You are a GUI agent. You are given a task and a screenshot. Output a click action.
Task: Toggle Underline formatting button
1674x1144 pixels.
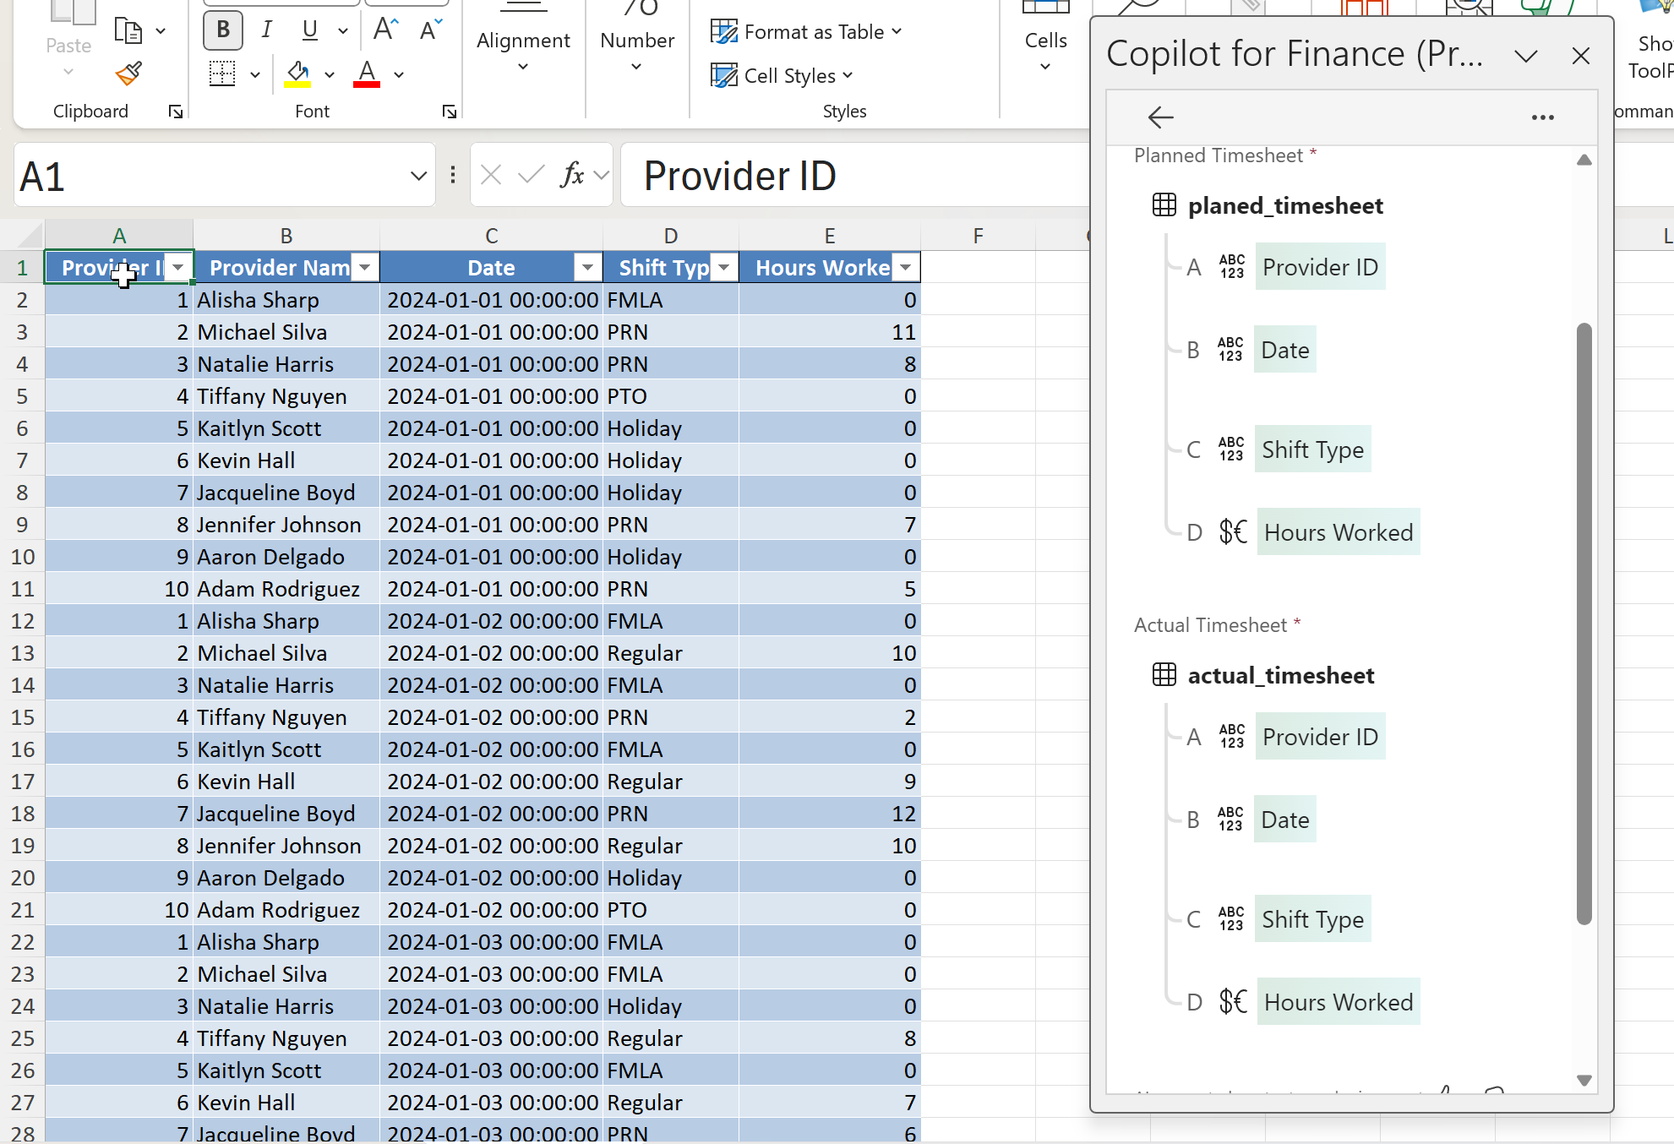point(310,30)
